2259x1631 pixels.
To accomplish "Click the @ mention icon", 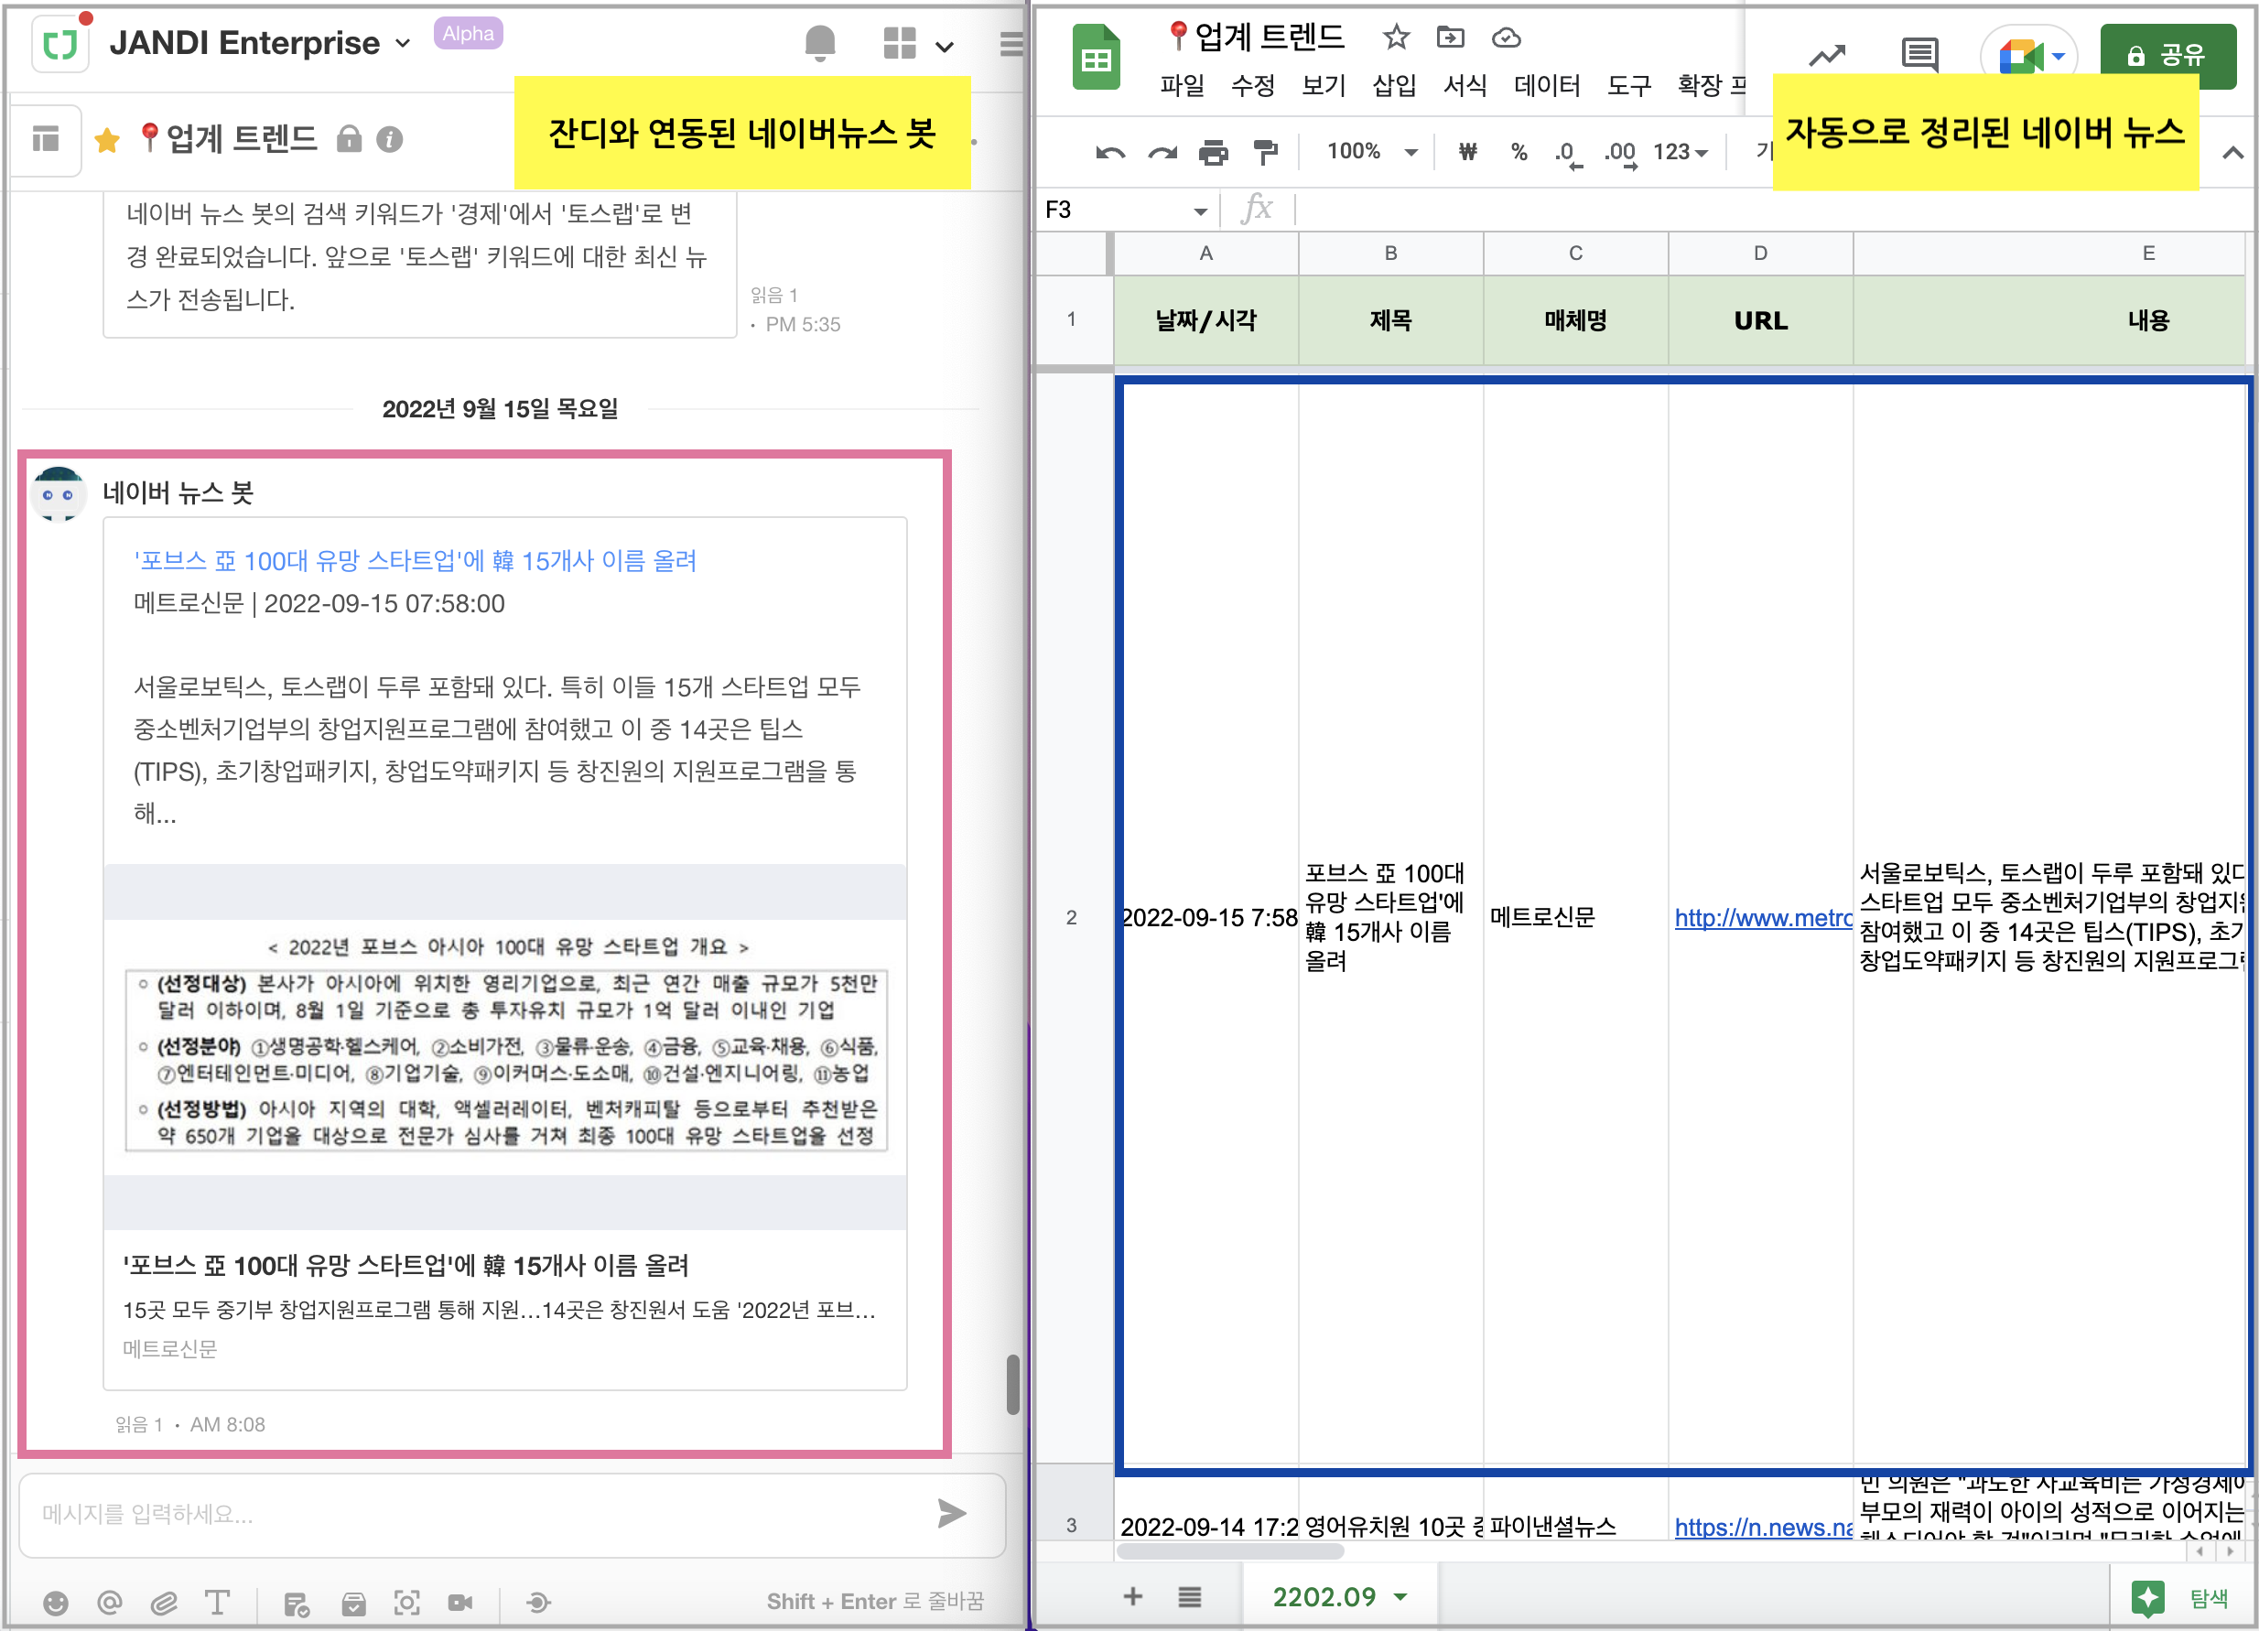I will pos(110,1602).
